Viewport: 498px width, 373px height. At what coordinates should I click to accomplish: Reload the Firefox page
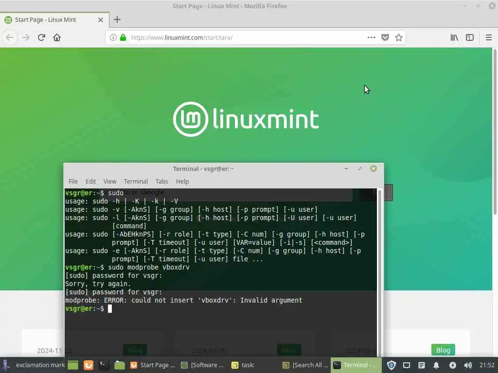41,37
